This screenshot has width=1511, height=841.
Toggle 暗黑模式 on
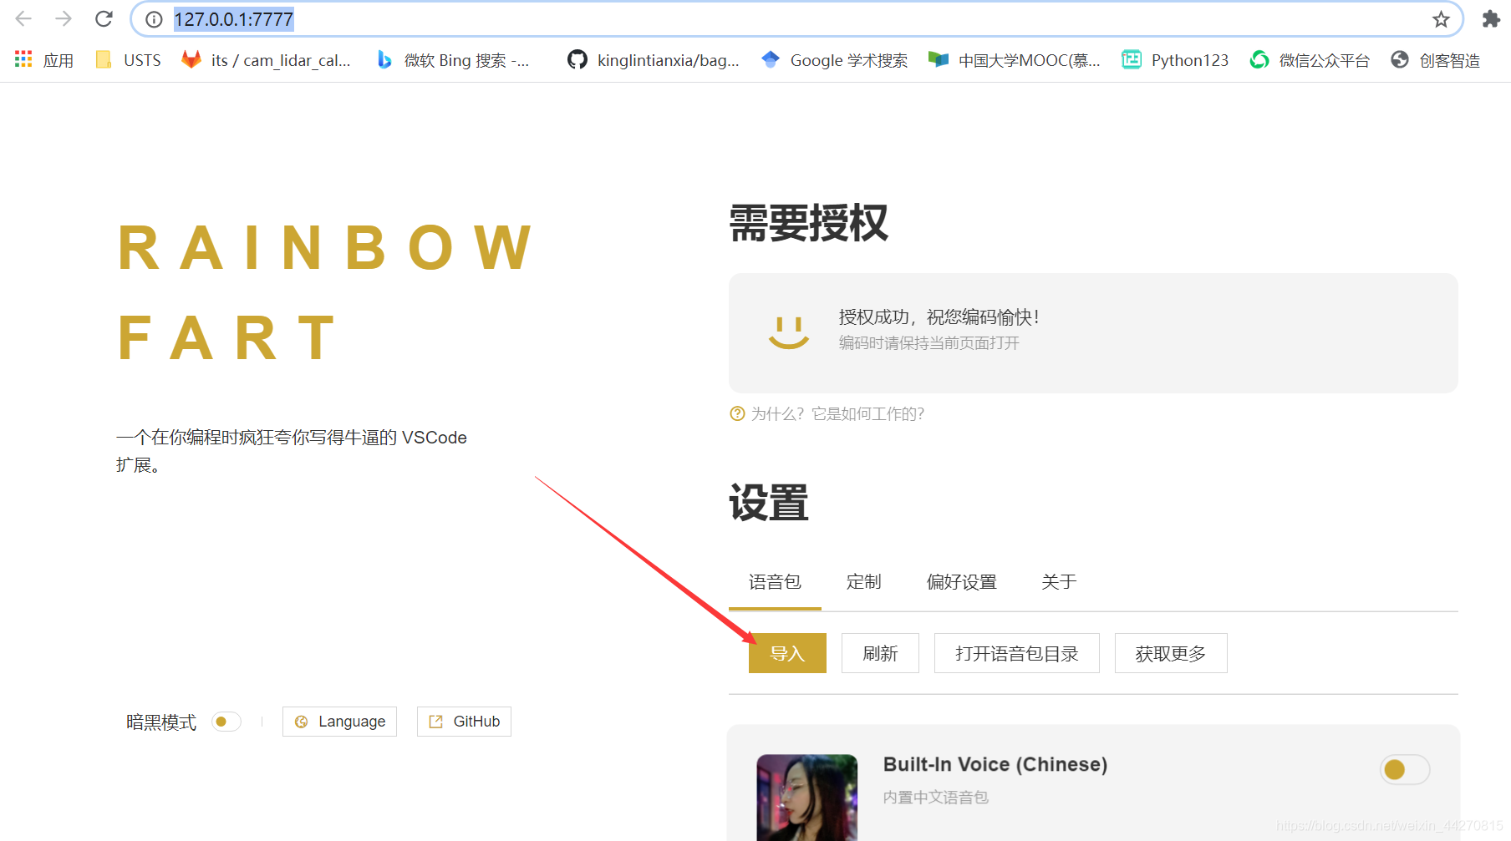pyautogui.click(x=226, y=722)
